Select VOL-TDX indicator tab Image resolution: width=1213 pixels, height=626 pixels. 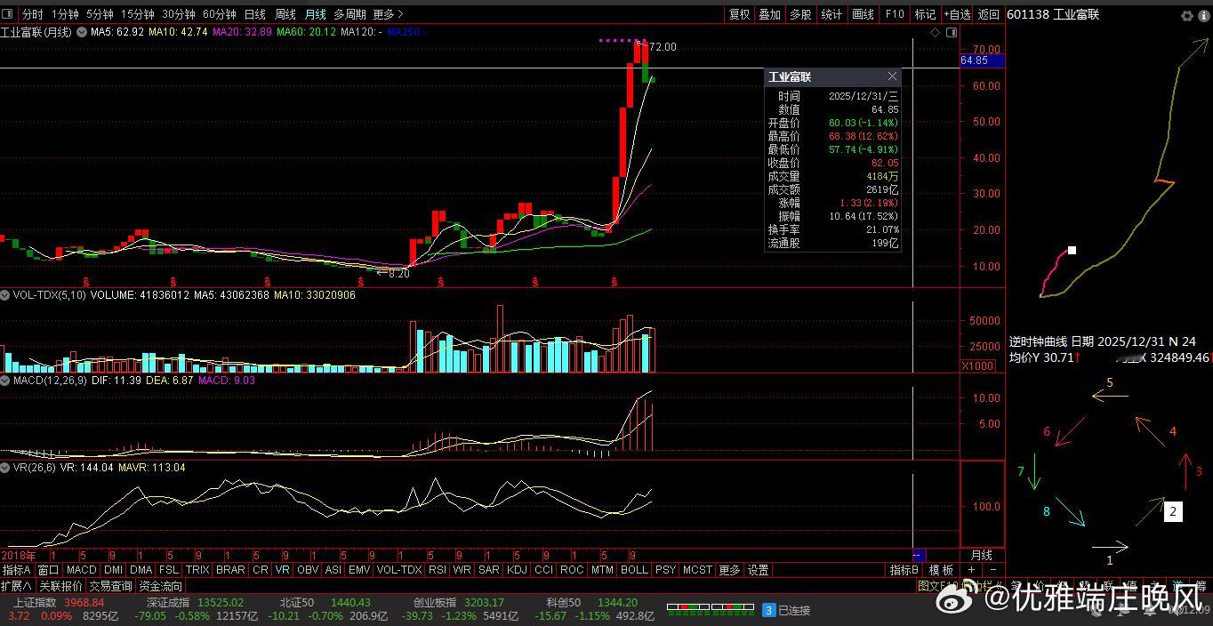coord(399,570)
